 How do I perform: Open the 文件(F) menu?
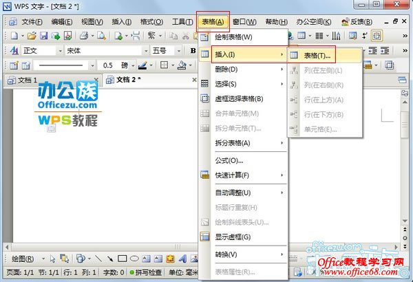(32, 22)
